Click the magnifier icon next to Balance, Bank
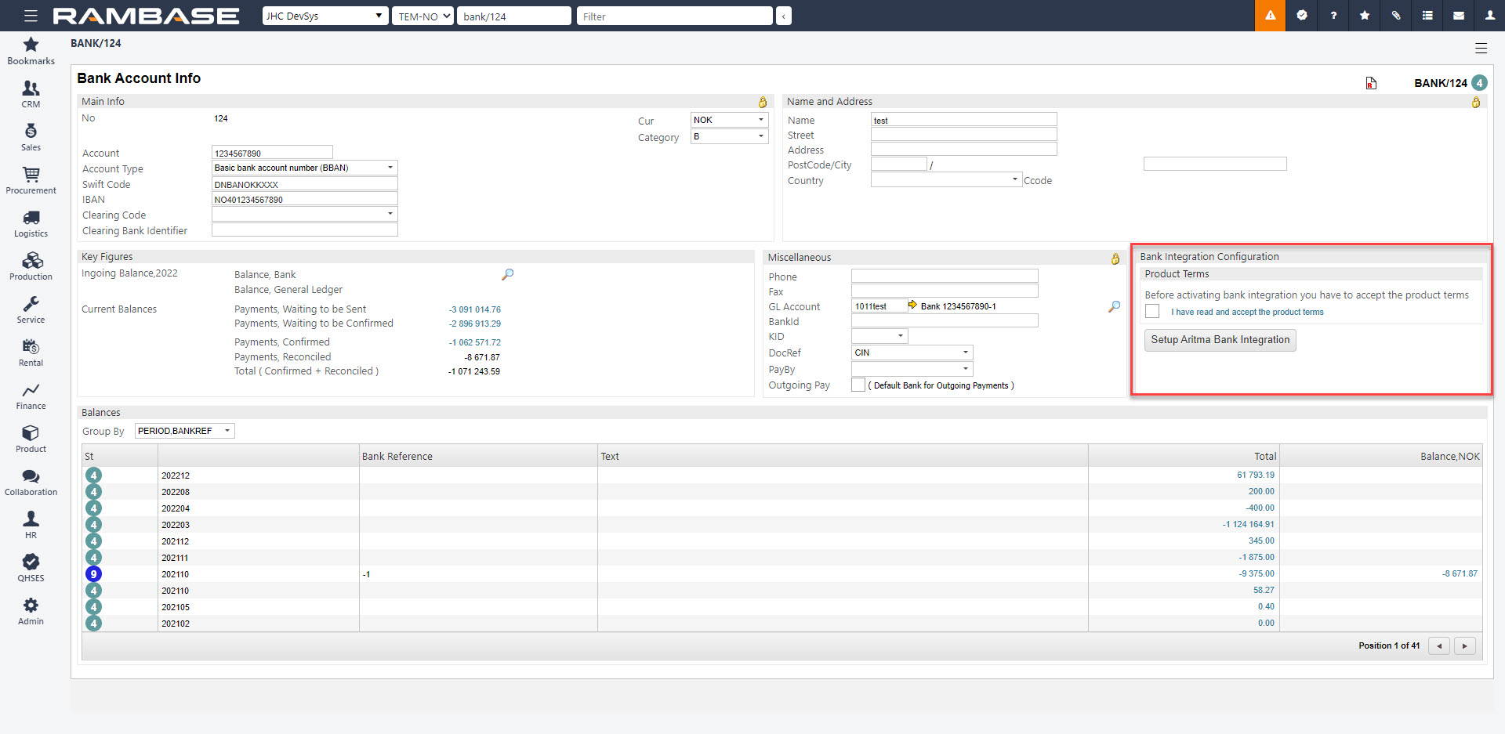The image size is (1505, 734). pos(508,274)
